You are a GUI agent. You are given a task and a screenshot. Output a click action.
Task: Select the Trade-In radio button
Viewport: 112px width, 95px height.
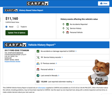[18, 27]
